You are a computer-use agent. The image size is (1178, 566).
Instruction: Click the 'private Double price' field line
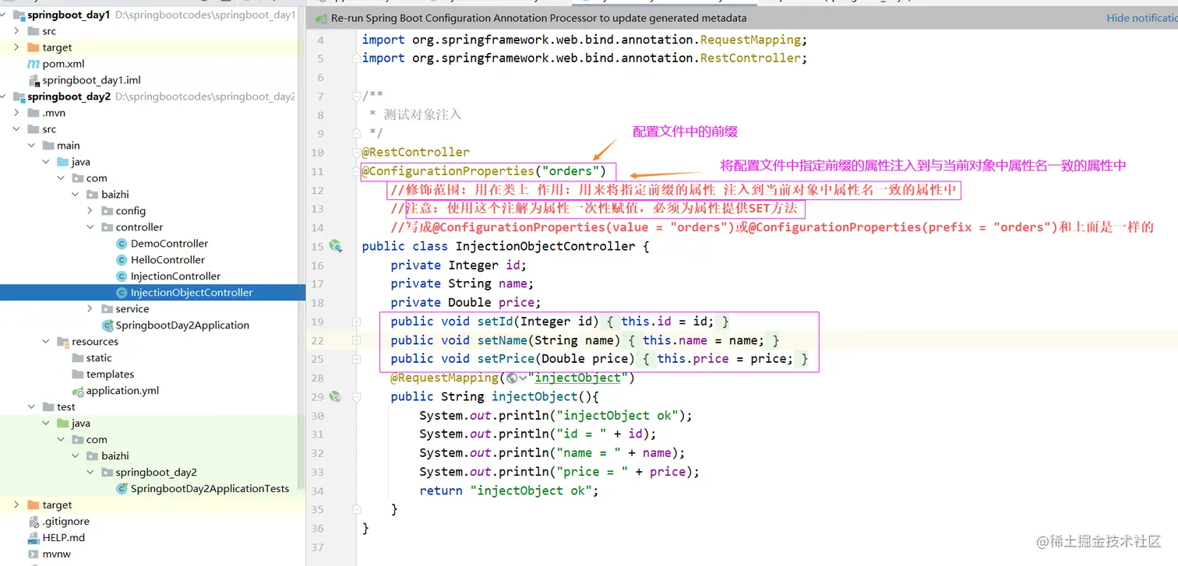tap(466, 302)
